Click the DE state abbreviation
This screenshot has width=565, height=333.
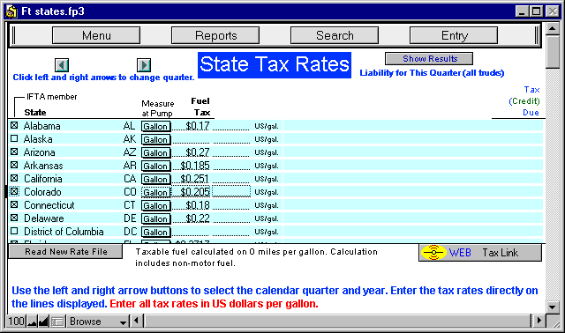[x=130, y=218]
